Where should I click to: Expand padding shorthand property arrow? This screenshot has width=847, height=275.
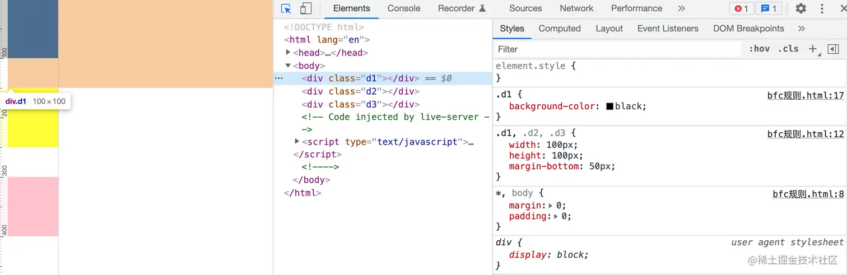556,216
